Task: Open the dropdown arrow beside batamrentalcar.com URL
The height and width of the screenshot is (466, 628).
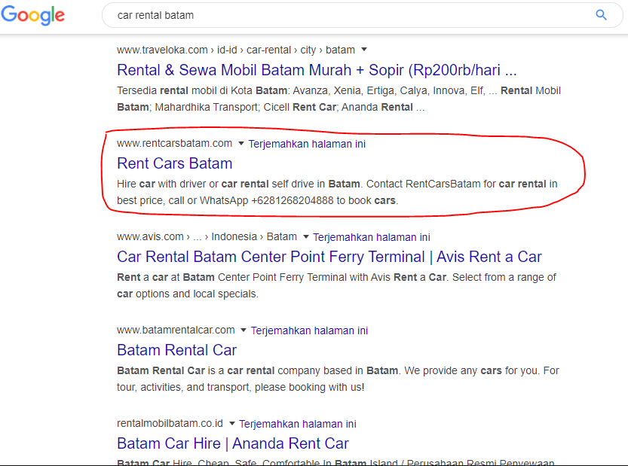Action: tap(243, 330)
